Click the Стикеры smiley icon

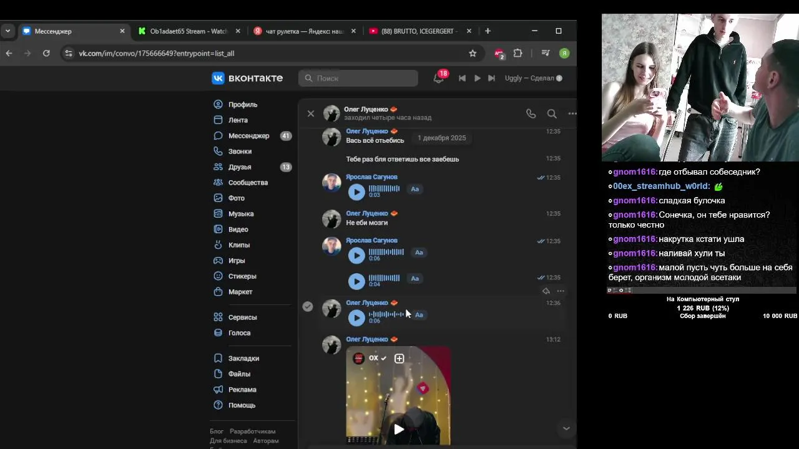(218, 276)
